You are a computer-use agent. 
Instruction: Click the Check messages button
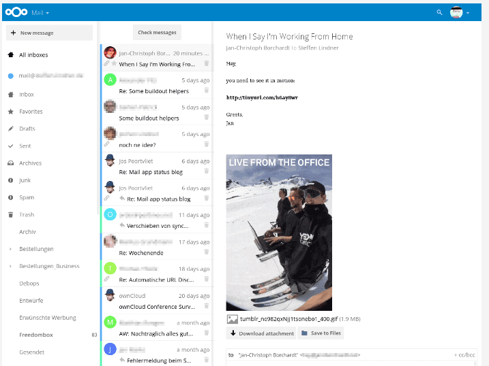click(x=157, y=33)
